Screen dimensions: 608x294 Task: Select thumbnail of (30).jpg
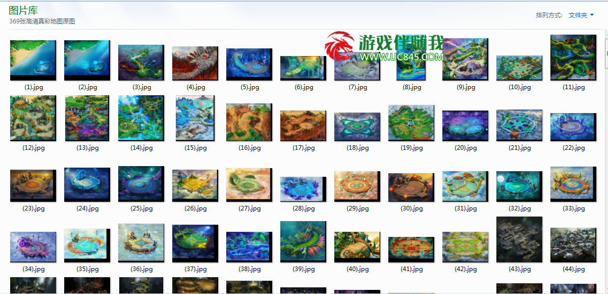(x=411, y=188)
